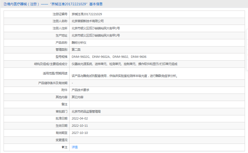Open the 详情 link in the 注 row
This screenshot has height=153, width=248.
[74, 147]
